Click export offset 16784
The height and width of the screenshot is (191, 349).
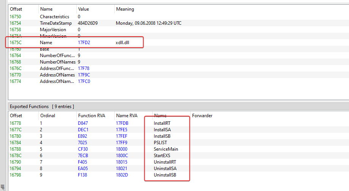tap(15, 143)
